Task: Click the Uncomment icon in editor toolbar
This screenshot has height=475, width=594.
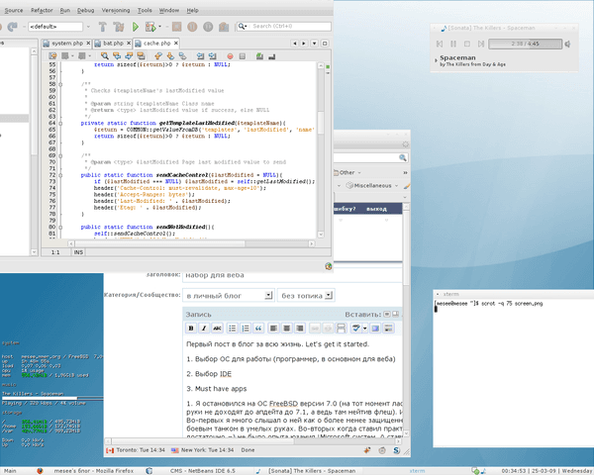Action: (x=271, y=56)
